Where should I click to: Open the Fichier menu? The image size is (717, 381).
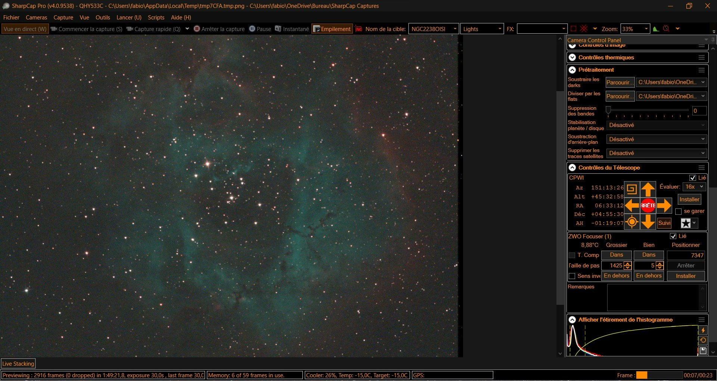click(11, 18)
